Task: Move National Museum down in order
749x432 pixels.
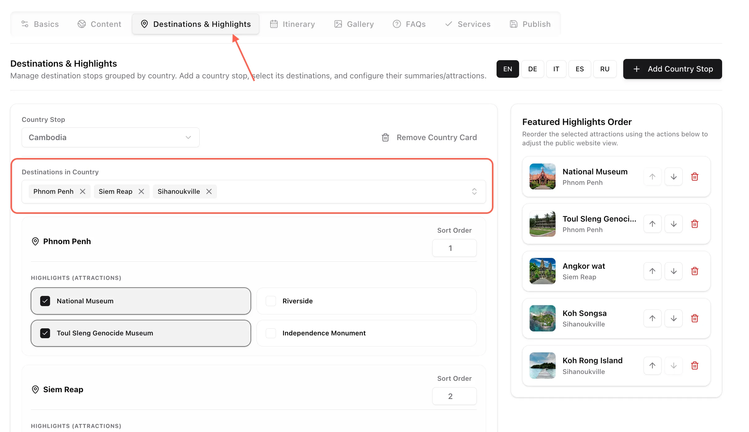Action: coord(674,177)
